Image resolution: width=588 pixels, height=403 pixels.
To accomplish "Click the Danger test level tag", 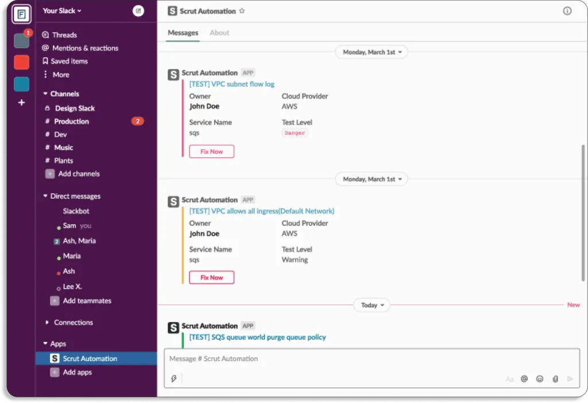I will [x=295, y=133].
